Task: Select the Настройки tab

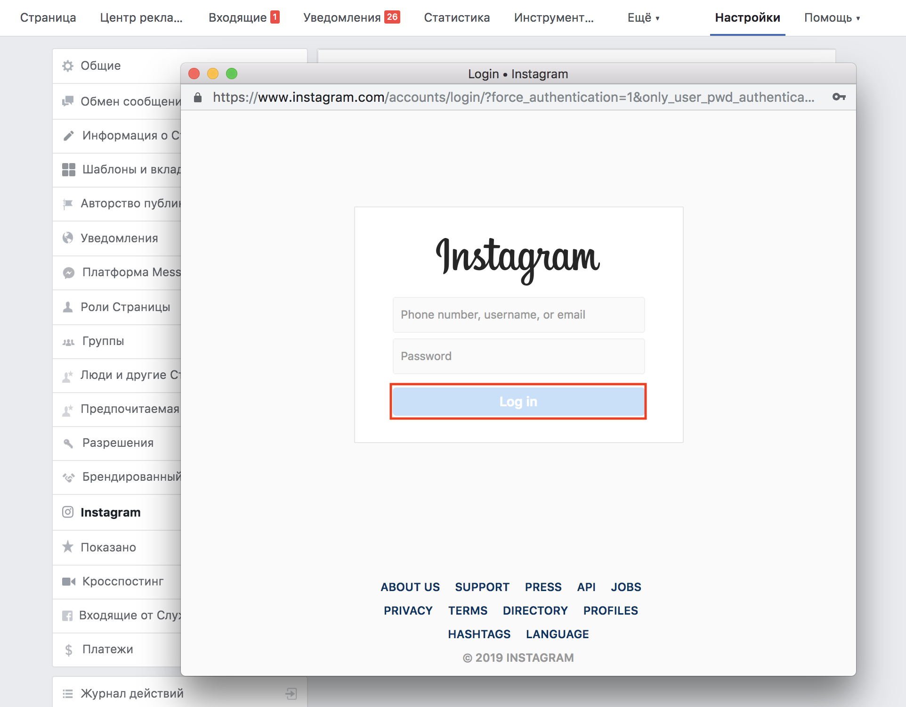Action: [747, 18]
